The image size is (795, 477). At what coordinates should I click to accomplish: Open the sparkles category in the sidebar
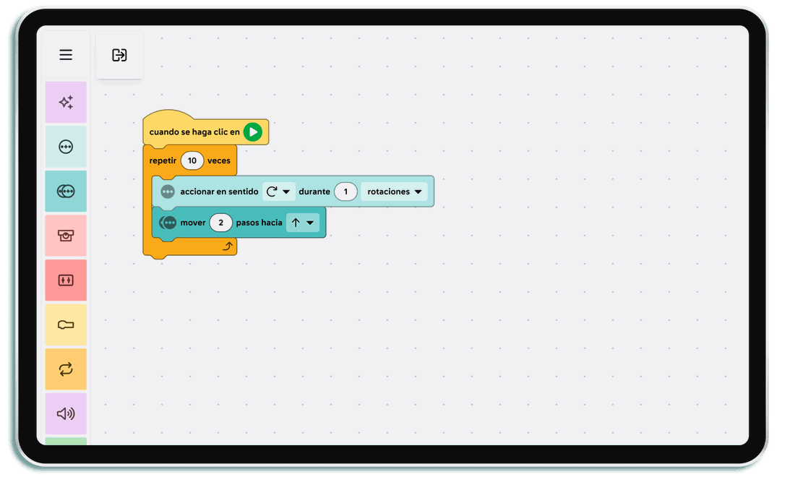pyautogui.click(x=66, y=103)
